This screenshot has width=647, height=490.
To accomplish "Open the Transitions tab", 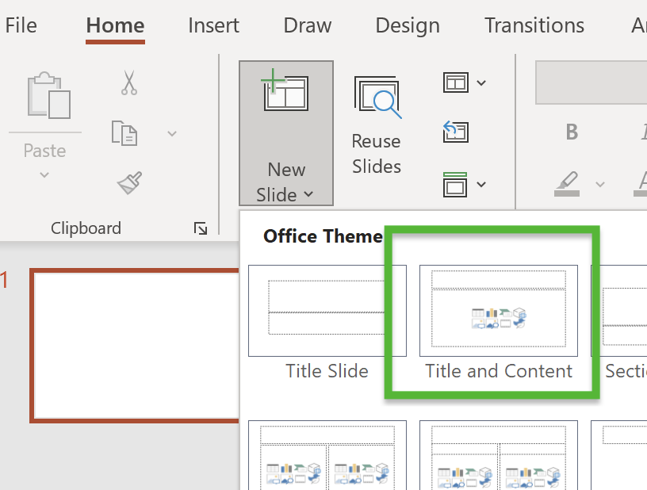I will click(534, 25).
